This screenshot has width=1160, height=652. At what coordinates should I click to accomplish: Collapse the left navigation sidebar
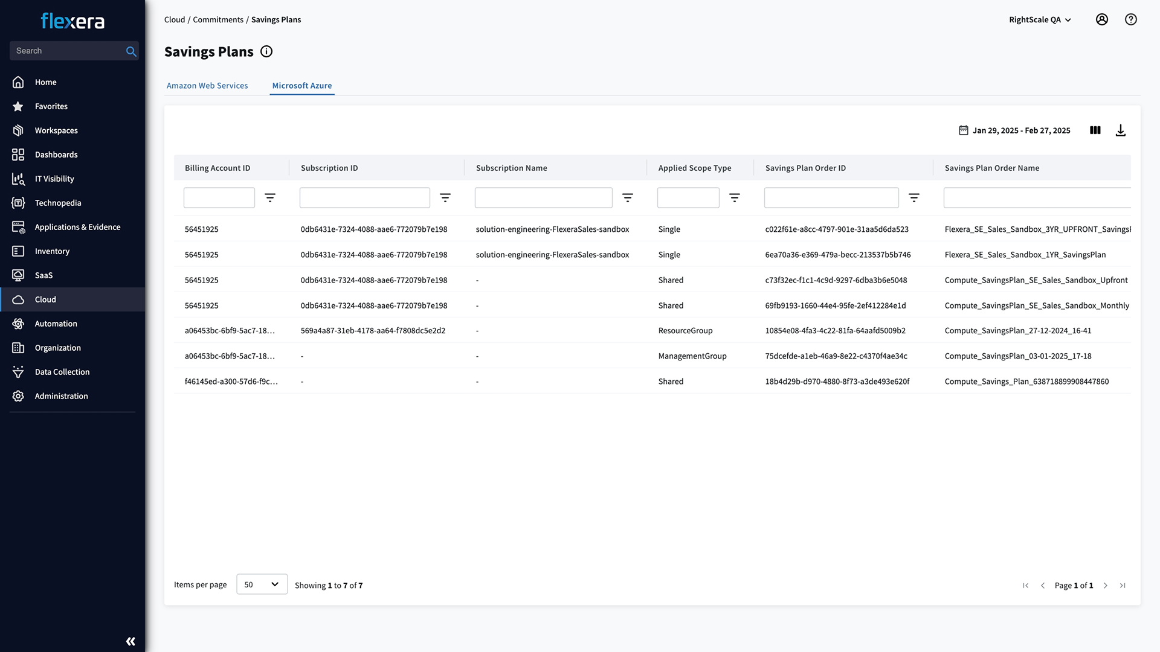point(130,641)
